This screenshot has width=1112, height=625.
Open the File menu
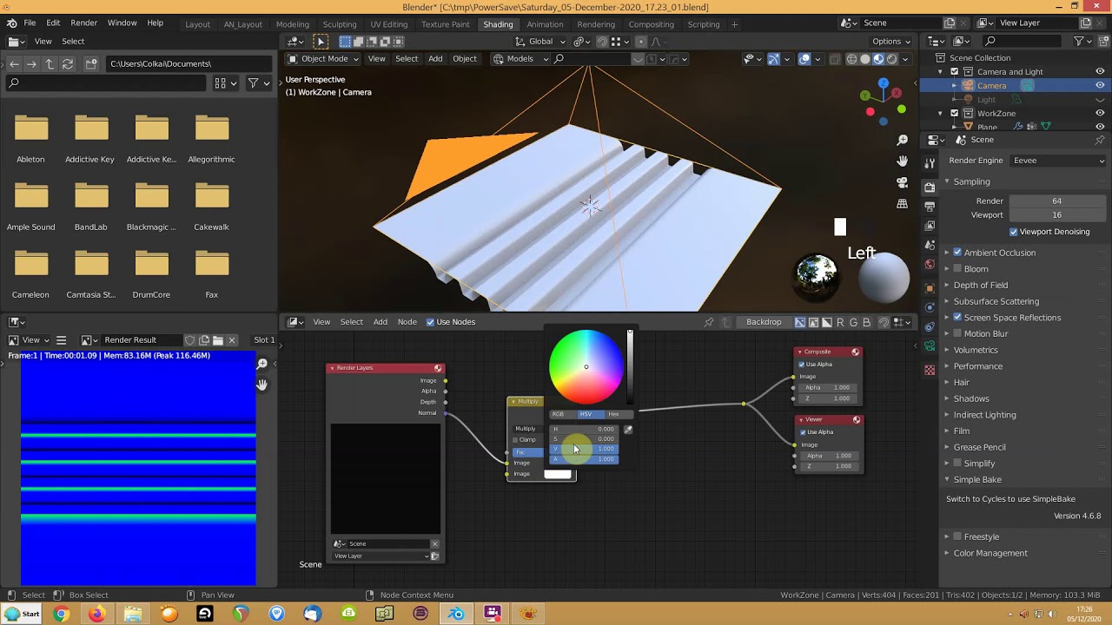(x=30, y=23)
